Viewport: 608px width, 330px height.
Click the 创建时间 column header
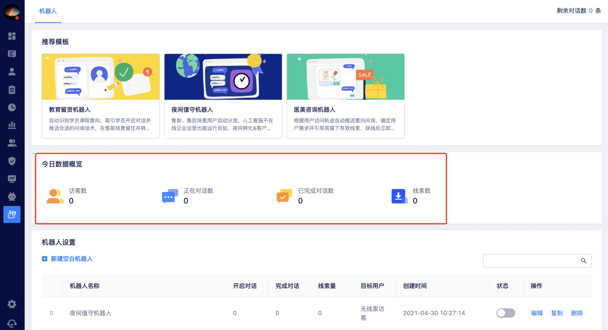click(x=415, y=286)
